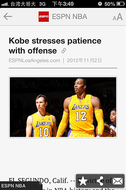Open the text size AA control
Viewport: 126px width, 190px height.
coord(118,17)
